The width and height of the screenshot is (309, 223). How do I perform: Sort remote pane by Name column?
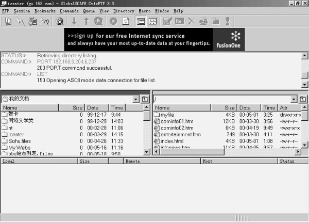(x=182, y=108)
